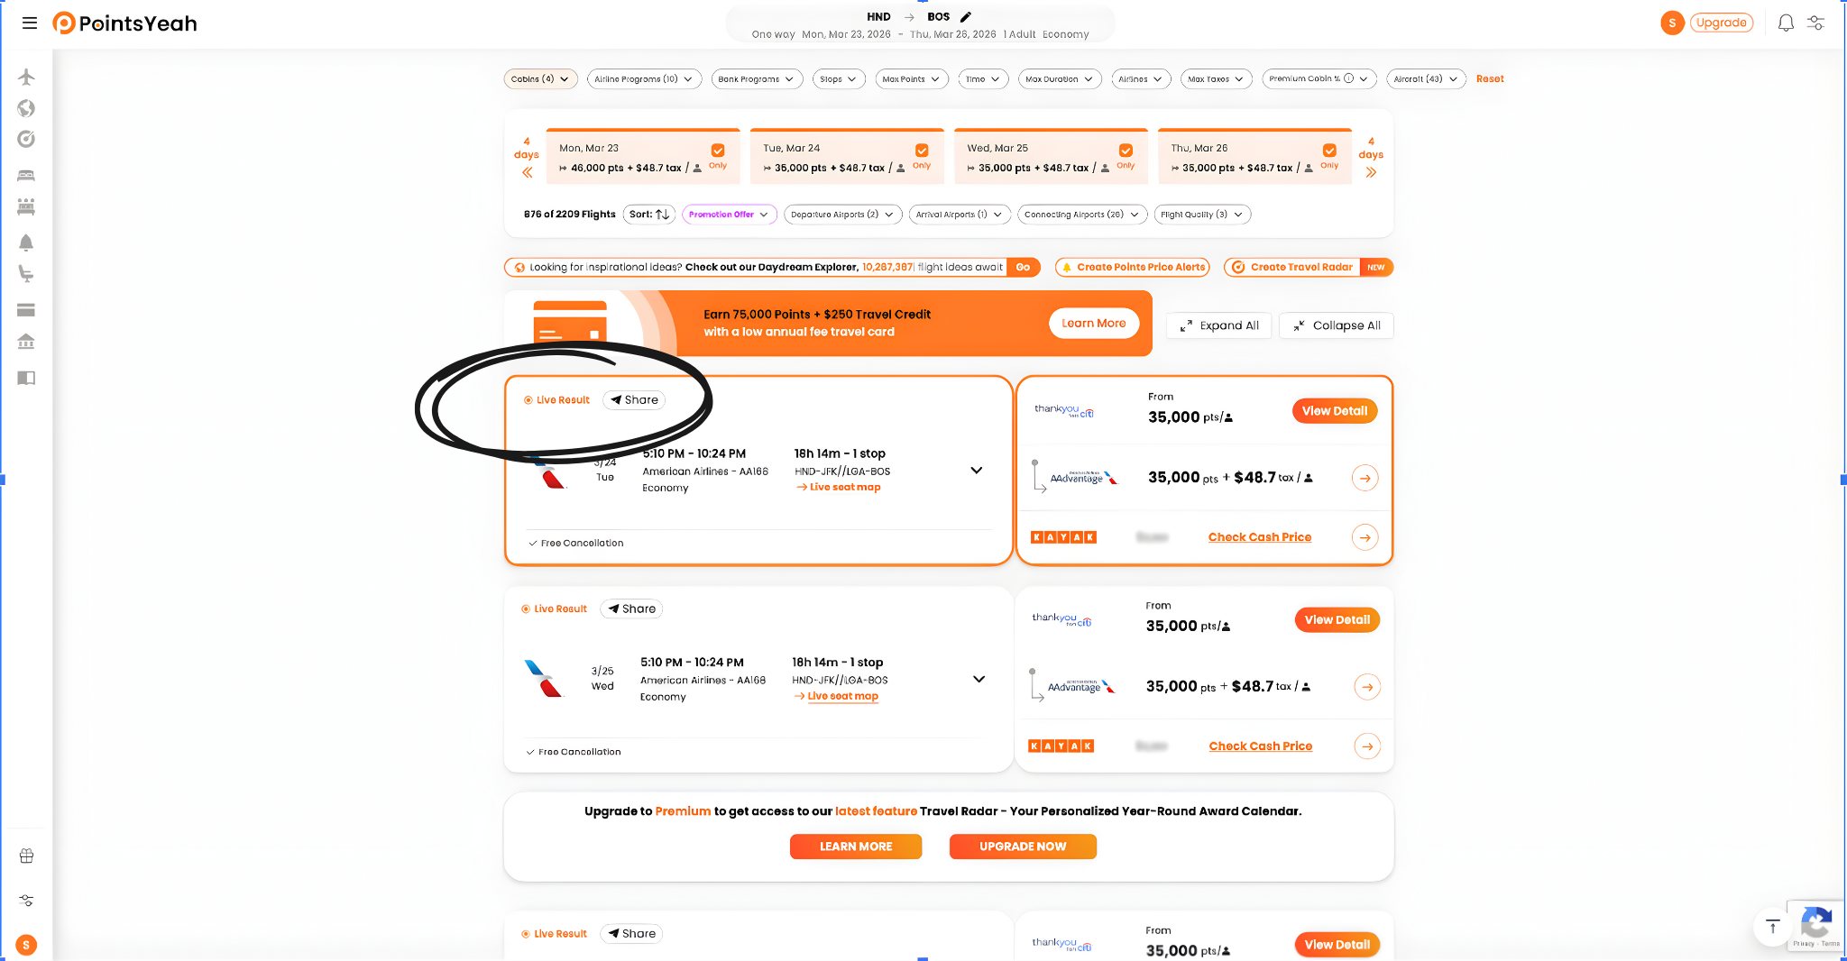The image size is (1847, 961).
Task: Uncheck the Mon, Mar 23 date checkbox
Action: [718, 151]
